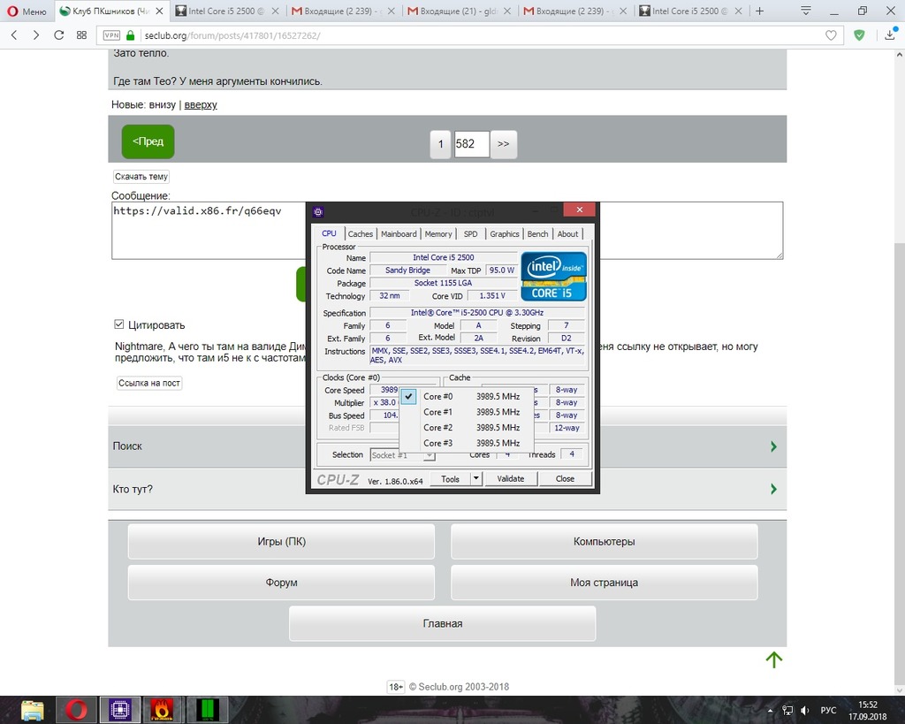Switch to Opera on the taskbar
Screen dimensions: 905x724
pyautogui.click(x=76, y=710)
